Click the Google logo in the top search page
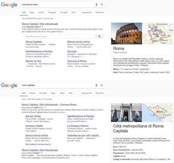 tap(9, 5)
